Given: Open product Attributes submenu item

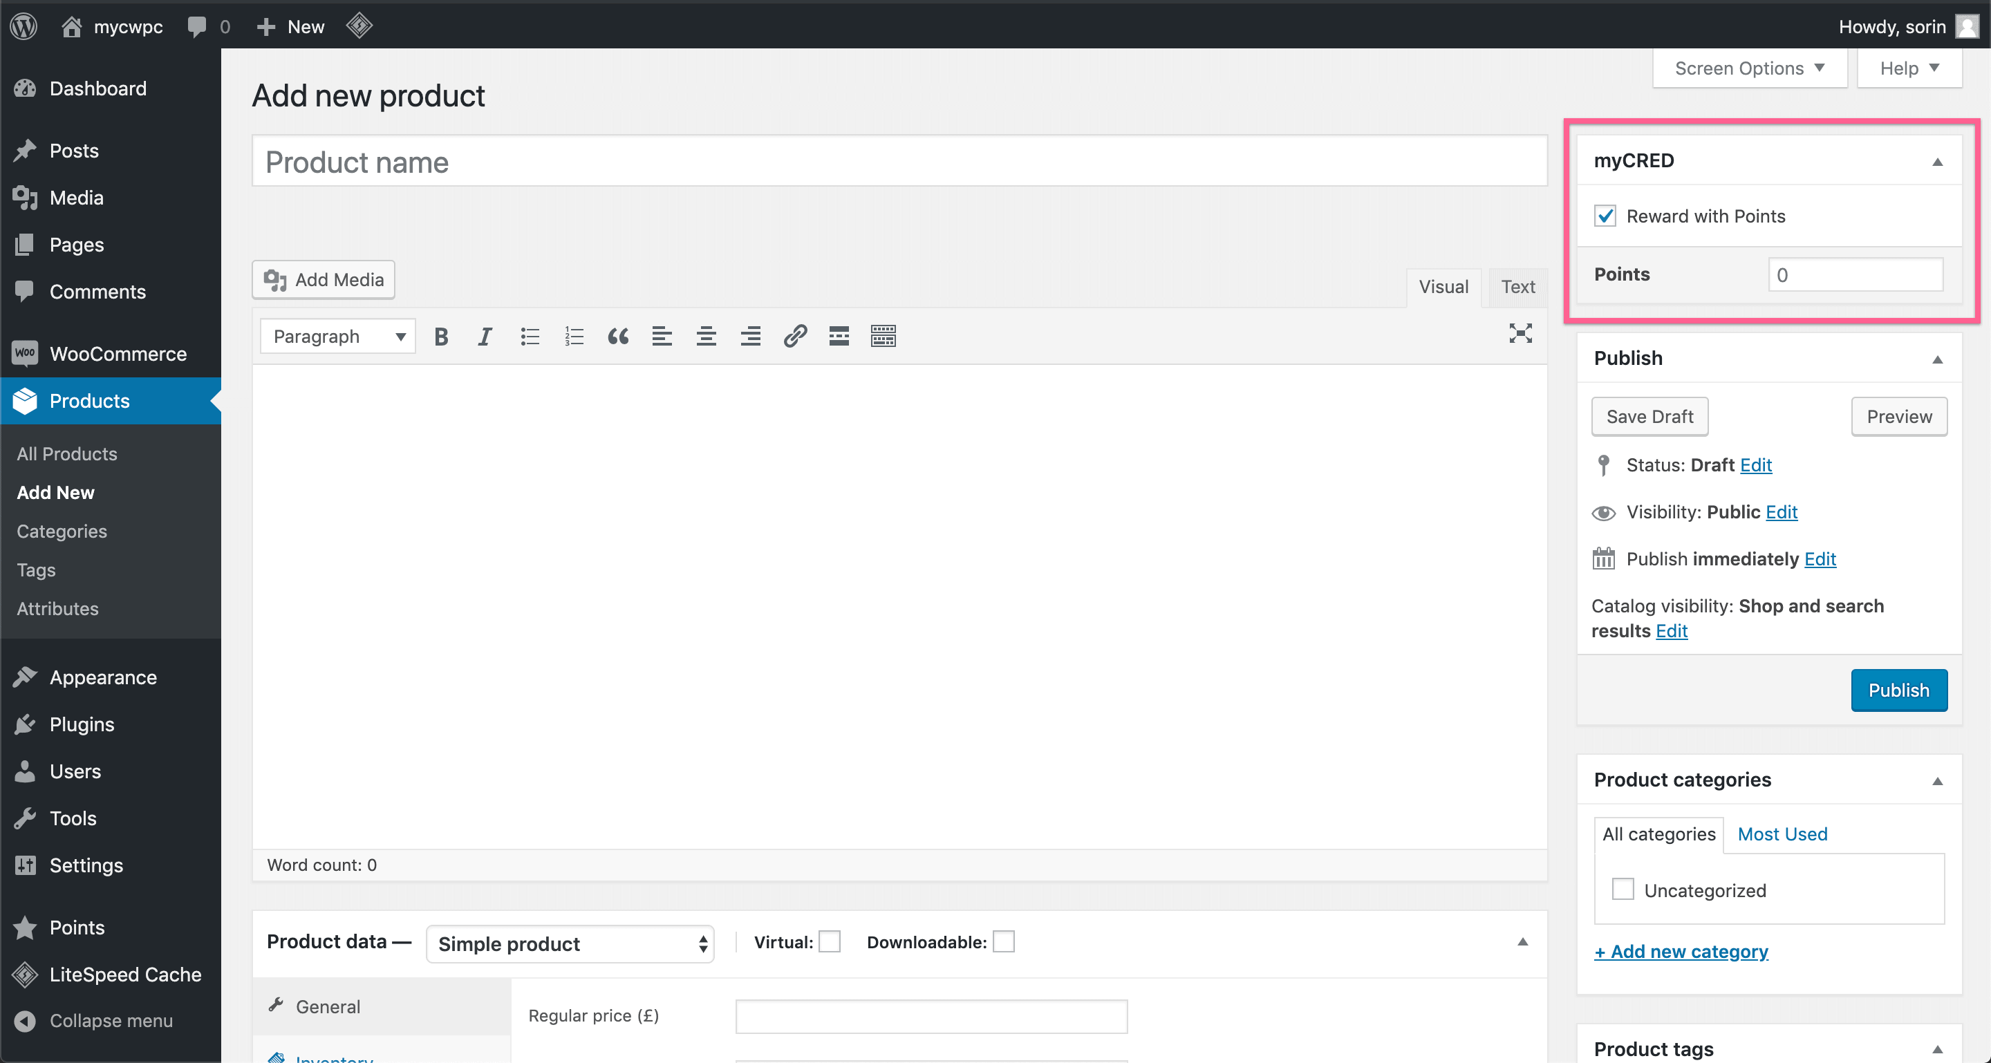Looking at the screenshot, I should [58, 609].
